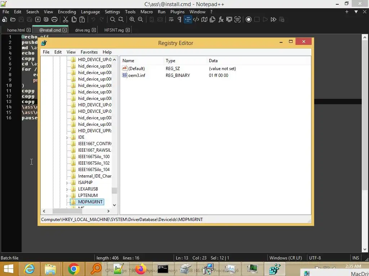Open Registry Editor Edit menu
This screenshot has height=276, width=369.
pos(58,52)
